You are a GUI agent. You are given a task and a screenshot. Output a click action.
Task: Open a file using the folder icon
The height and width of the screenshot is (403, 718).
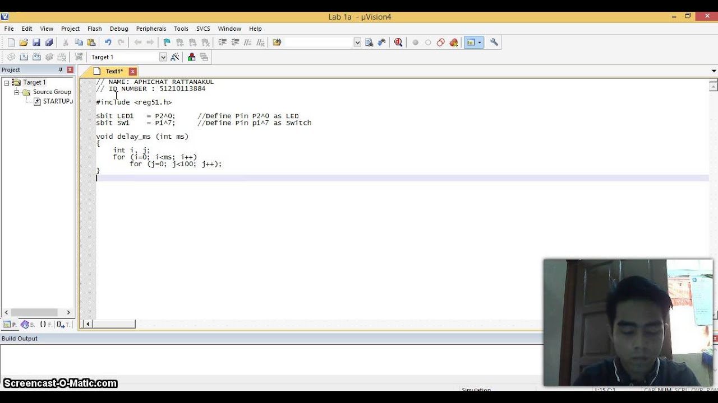(x=24, y=43)
